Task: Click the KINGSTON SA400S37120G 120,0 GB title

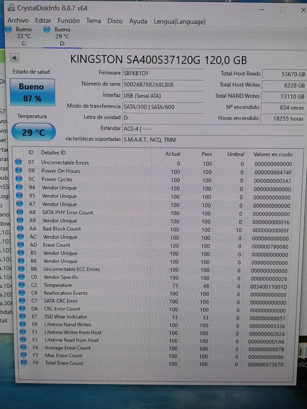Action: [x=158, y=60]
